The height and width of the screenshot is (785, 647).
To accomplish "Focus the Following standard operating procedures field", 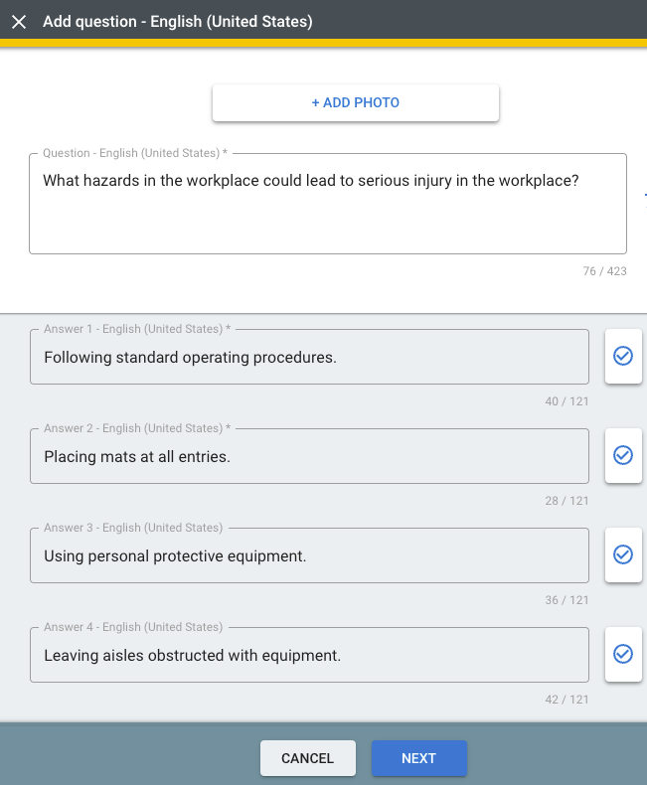I will click(309, 357).
